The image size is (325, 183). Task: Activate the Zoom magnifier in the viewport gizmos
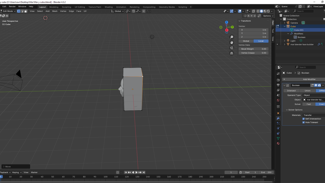click(232, 37)
